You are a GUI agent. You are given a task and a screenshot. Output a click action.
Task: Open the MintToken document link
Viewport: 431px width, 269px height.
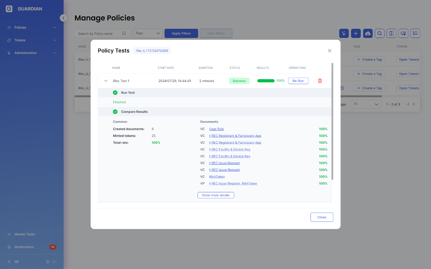coord(217,177)
